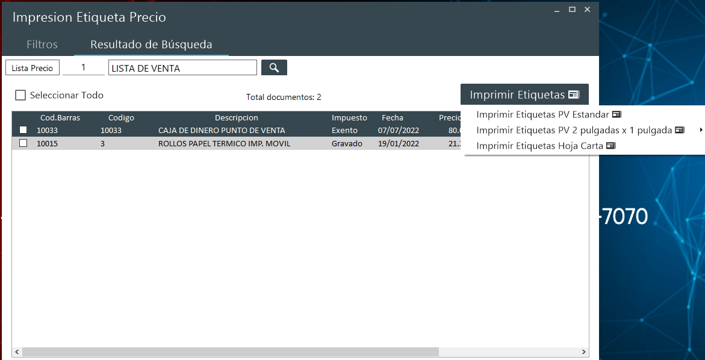Image resolution: width=705 pixels, height=360 pixels.
Task: Select Imprimir Etiquetas PV Estandar option
Action: tap(548, 114)
